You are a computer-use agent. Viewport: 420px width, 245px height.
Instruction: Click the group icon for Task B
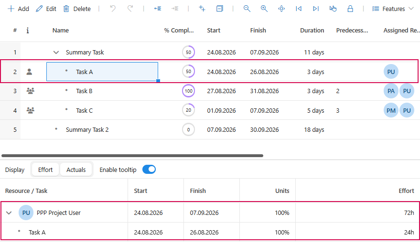(30, 91)
